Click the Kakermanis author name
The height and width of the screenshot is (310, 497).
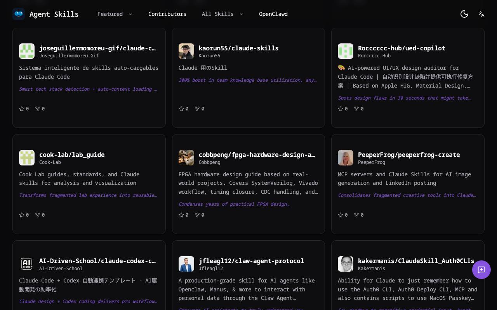tap(372, 269)
